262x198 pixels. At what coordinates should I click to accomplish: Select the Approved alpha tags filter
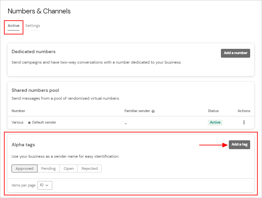click(25, 168)
